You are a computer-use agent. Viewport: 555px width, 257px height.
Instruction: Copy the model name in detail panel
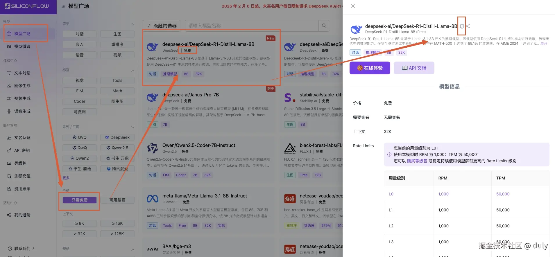click(x=462, y=26)
